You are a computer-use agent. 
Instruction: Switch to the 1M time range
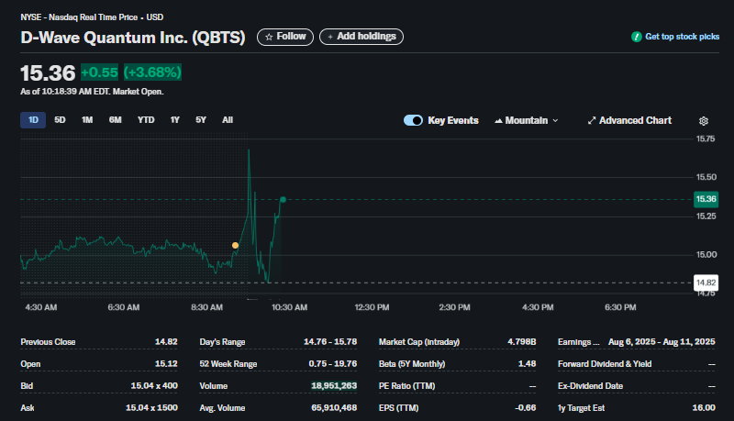87,120
